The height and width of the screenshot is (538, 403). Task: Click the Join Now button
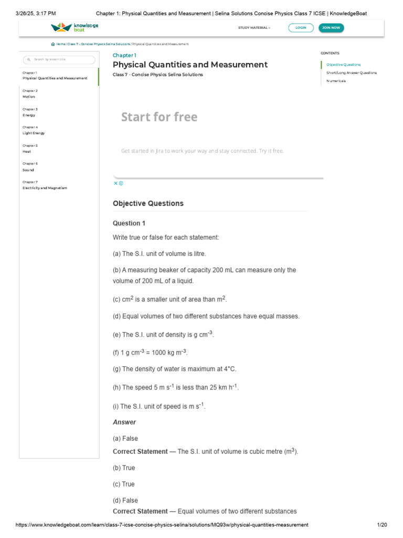tap(331, 27)
